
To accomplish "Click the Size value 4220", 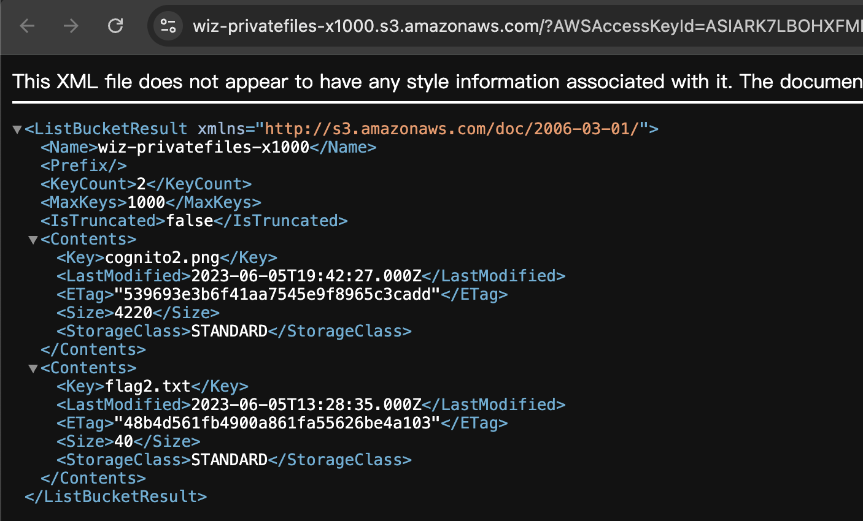I will 134,313.
